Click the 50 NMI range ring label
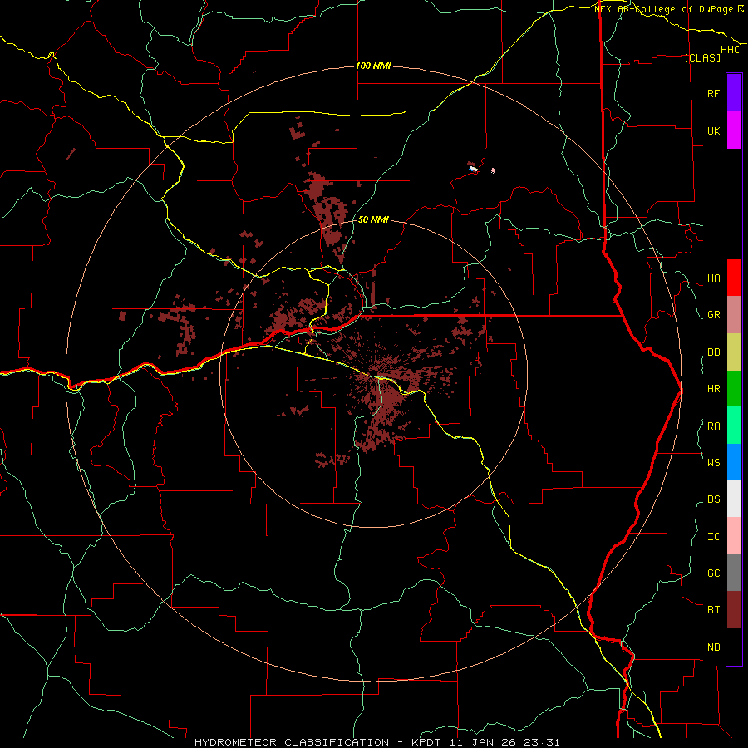 tap(373, 219)
